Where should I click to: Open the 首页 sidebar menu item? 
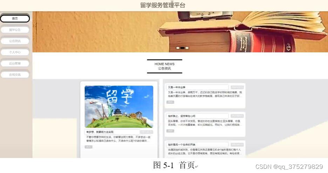pos(15,19)
